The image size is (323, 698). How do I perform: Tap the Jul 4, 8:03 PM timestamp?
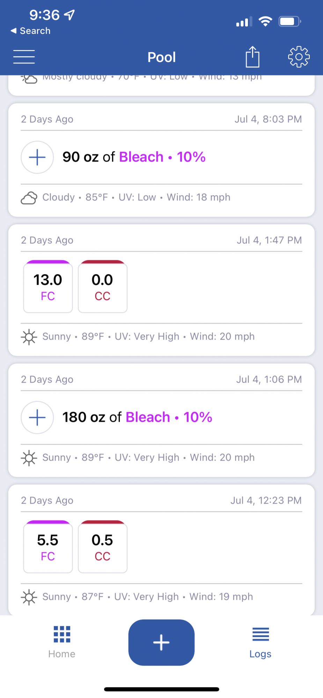click(x=268, y=119)
